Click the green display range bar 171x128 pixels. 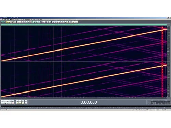[84, 25]
